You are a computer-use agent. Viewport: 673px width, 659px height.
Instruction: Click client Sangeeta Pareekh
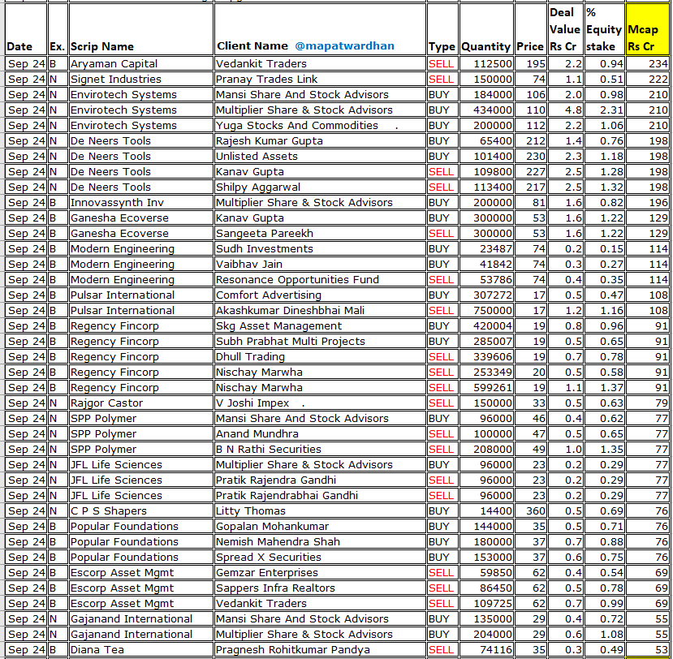(320, 234)
